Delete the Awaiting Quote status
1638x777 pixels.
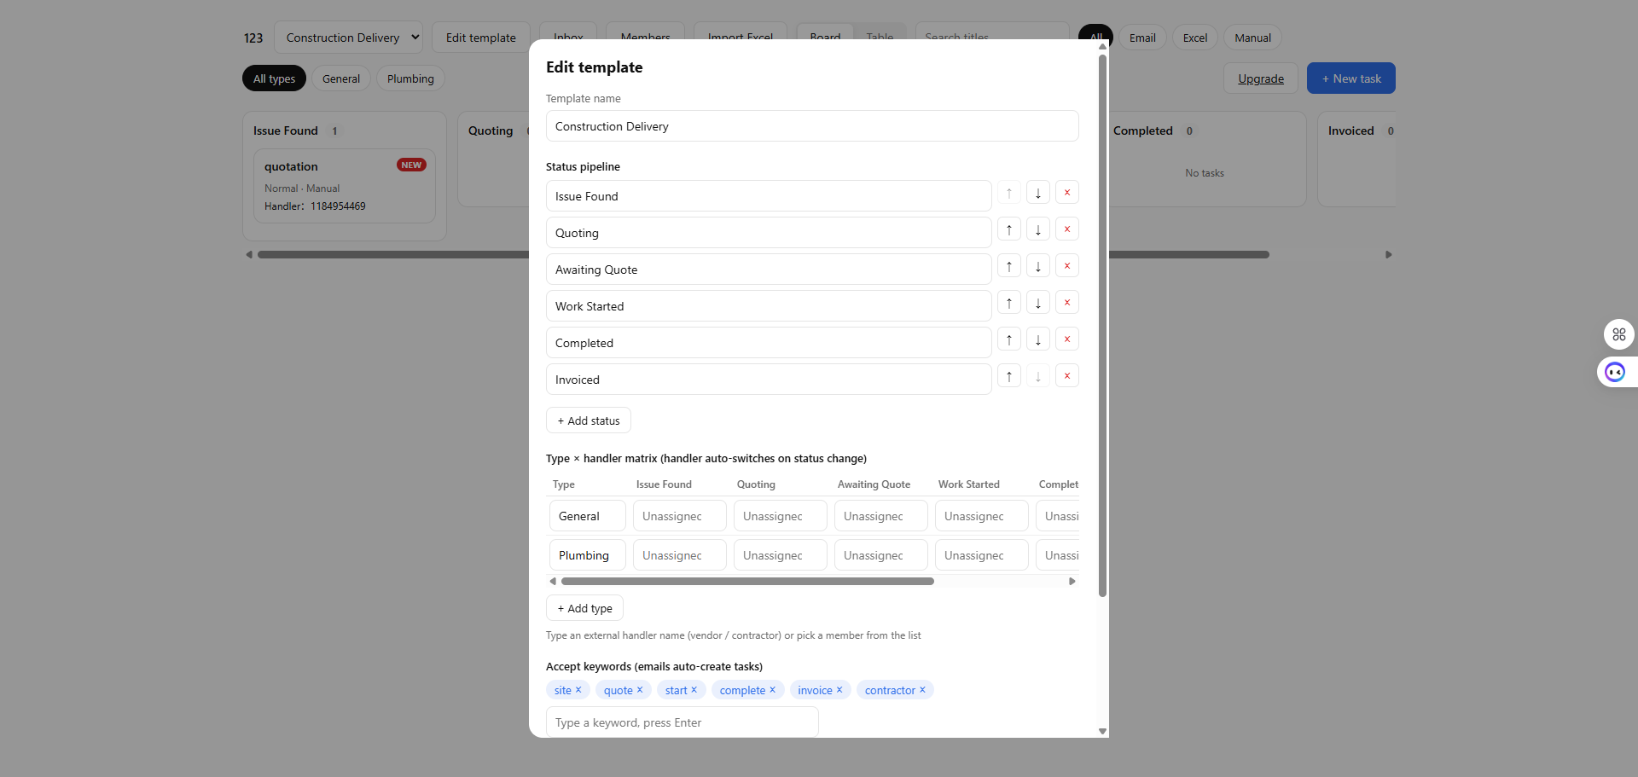(x=1066, y=266)
